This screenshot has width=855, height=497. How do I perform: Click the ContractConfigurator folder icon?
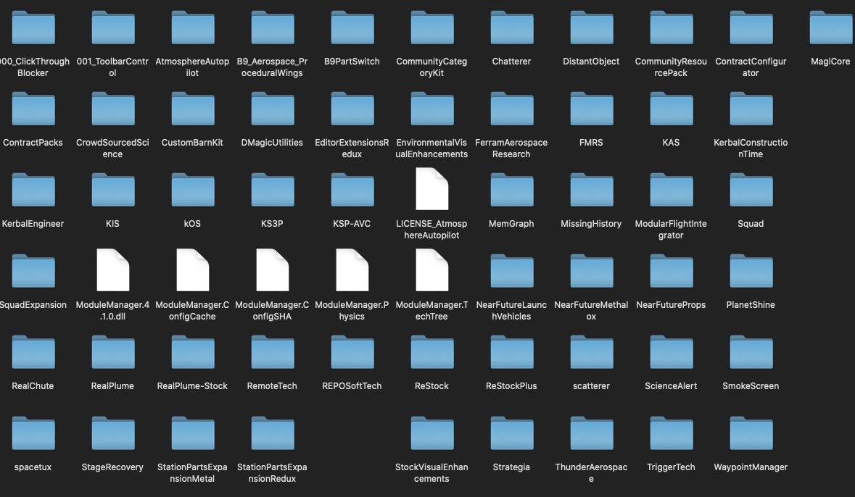pyautogui.click(x=751, y=28)
